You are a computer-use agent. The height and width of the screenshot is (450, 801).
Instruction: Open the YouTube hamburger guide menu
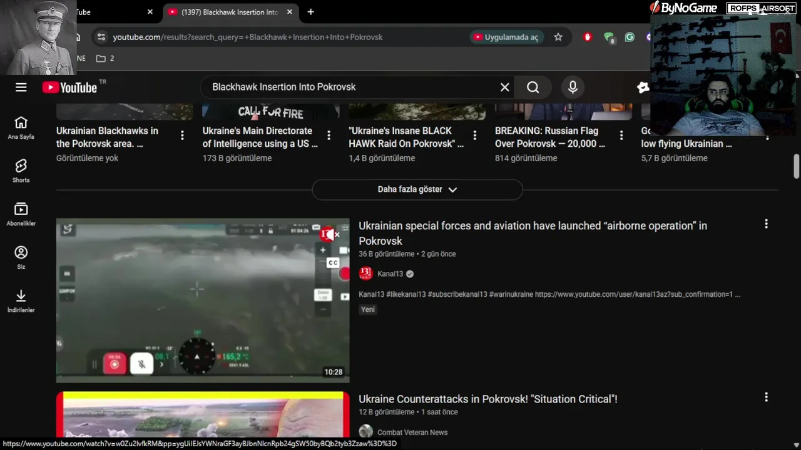(21, 87)
